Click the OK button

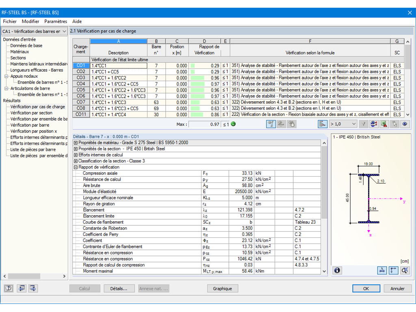pyautogui.click(x=366, y=288)
